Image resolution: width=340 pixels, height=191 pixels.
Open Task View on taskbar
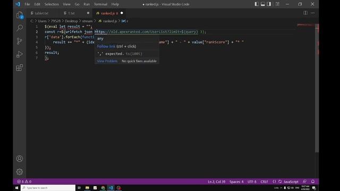pos(79,188)
